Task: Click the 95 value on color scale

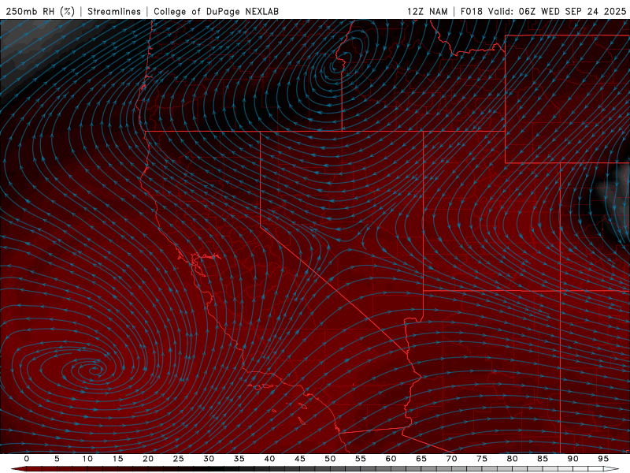Action: coord(602,459)
